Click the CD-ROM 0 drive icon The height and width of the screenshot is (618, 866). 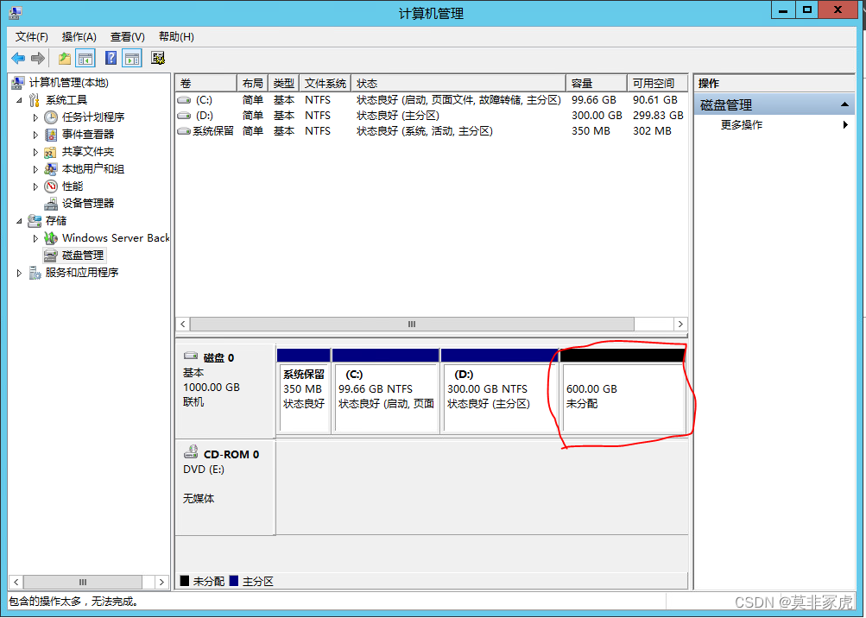[x=191, y=452]
